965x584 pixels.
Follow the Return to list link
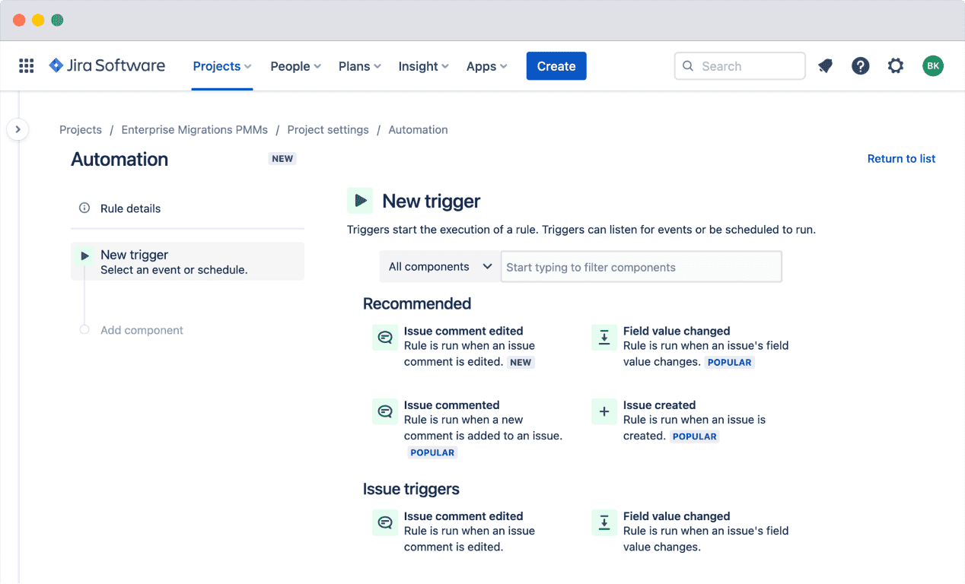(901, 158)
